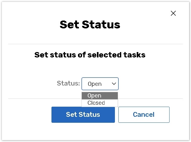Click the selected value "Open" in combo box
The image size is (191, 142).
95,84
